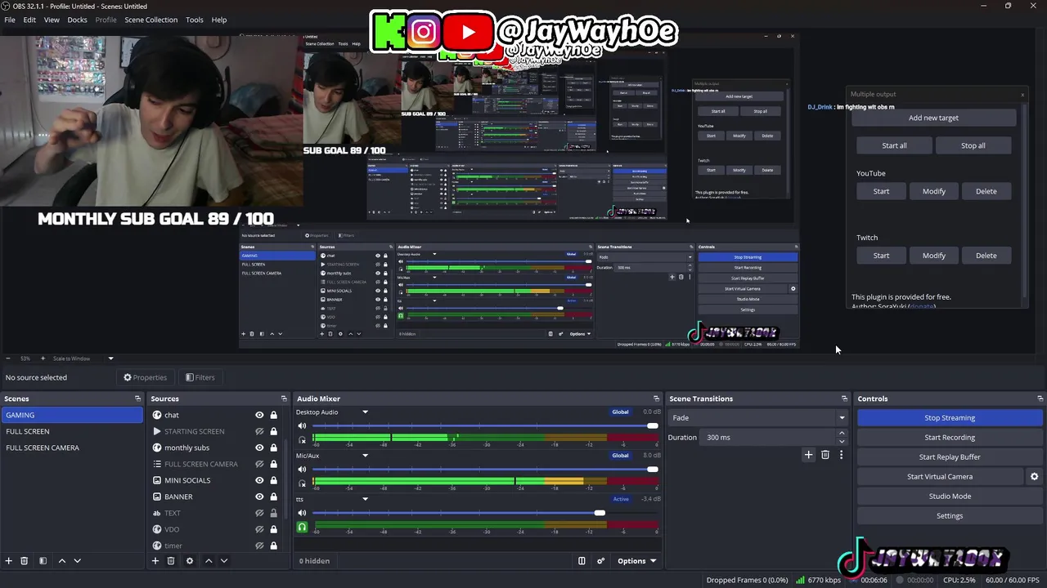Image resolution: width=1047 pixels, height=588 pixels.
Task: Open the View menu
Action: 52,20
